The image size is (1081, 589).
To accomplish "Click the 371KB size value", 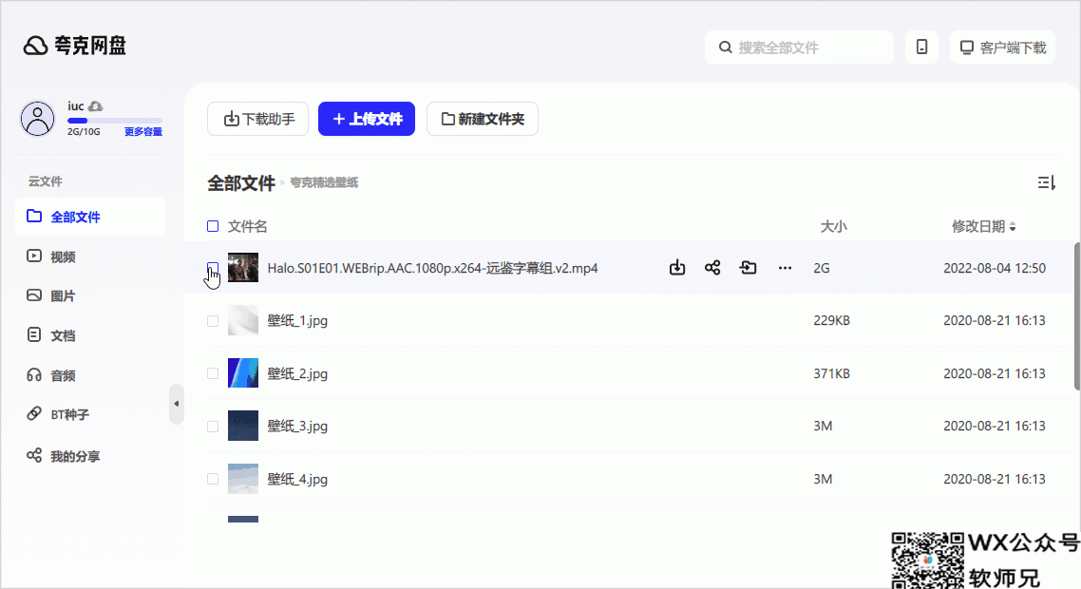I will coord(831,373).
